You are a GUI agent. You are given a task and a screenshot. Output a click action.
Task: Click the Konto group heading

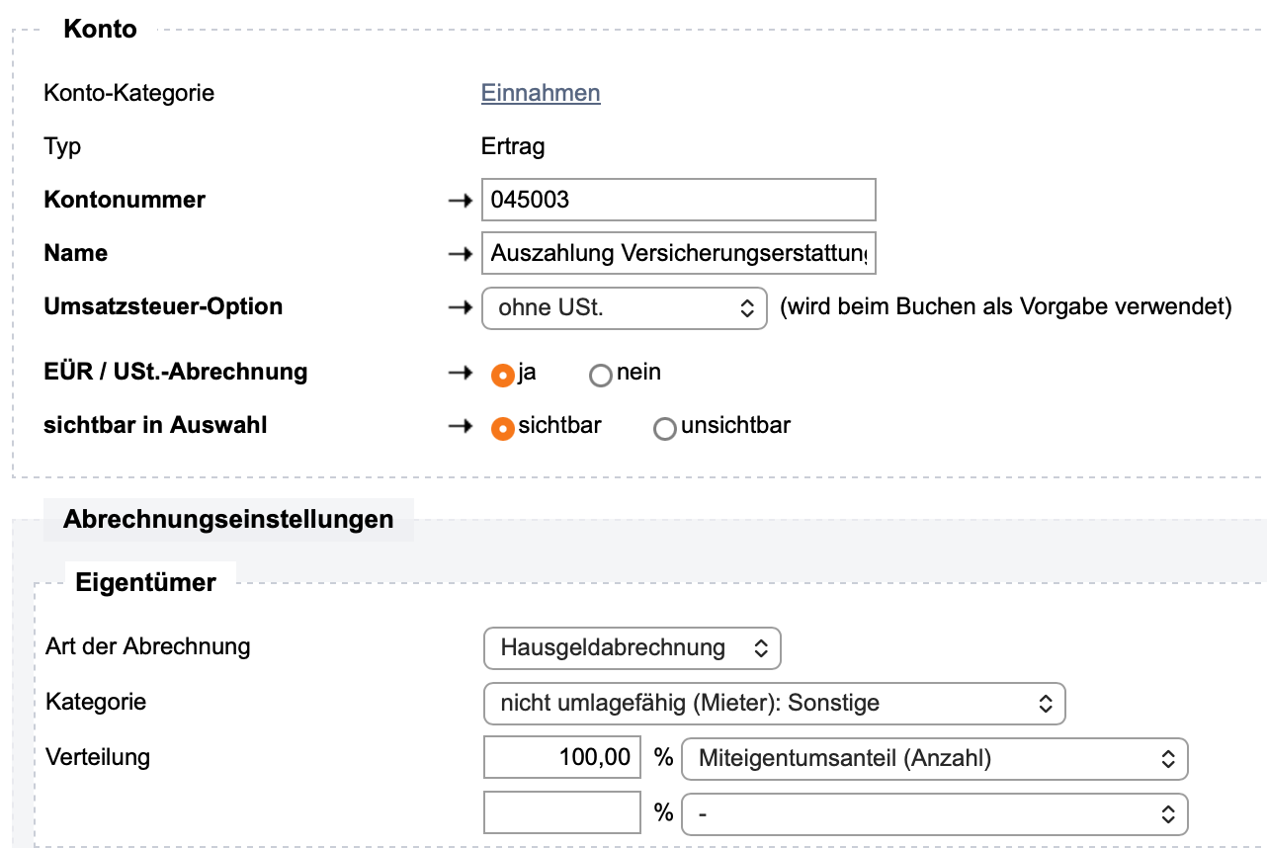click(100, 29)
